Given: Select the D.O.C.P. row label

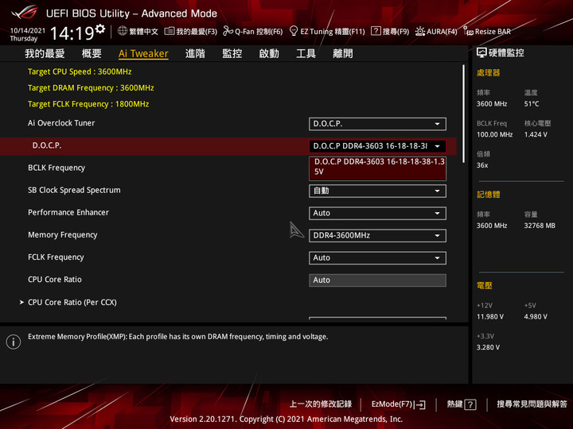Looking at the screenshot, I should click(x=47, y=145).
